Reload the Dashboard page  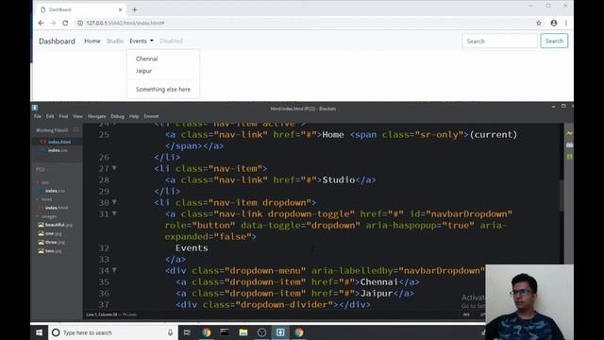tap(65, 23)
